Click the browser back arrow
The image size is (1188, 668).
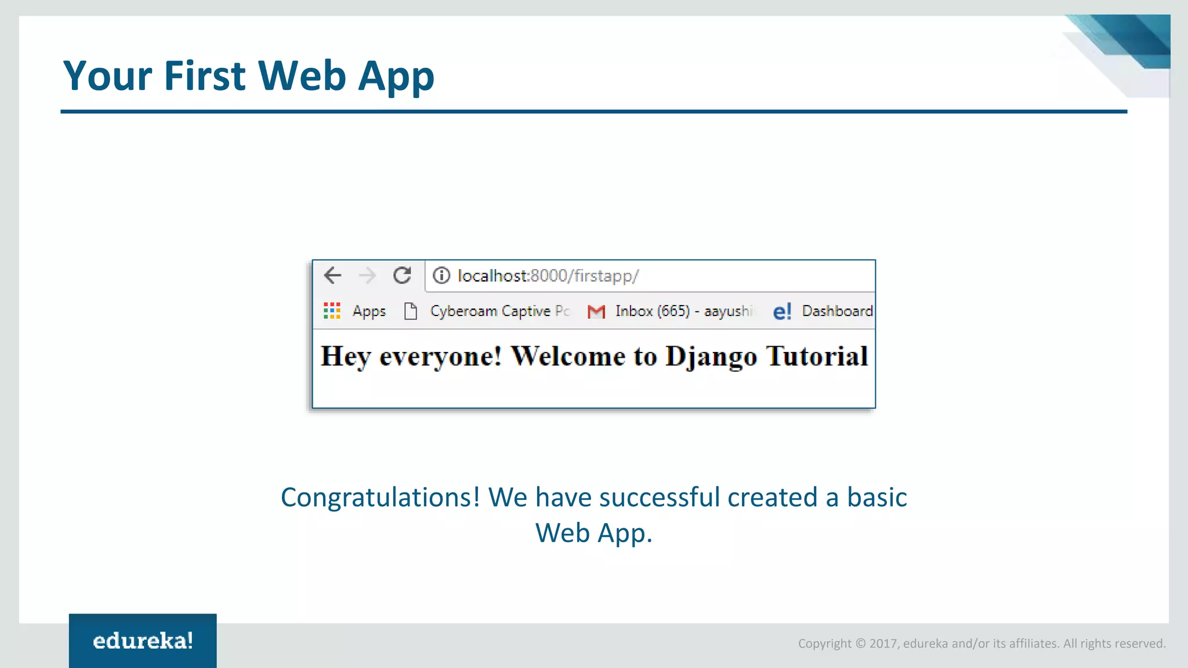click(332, 275)
